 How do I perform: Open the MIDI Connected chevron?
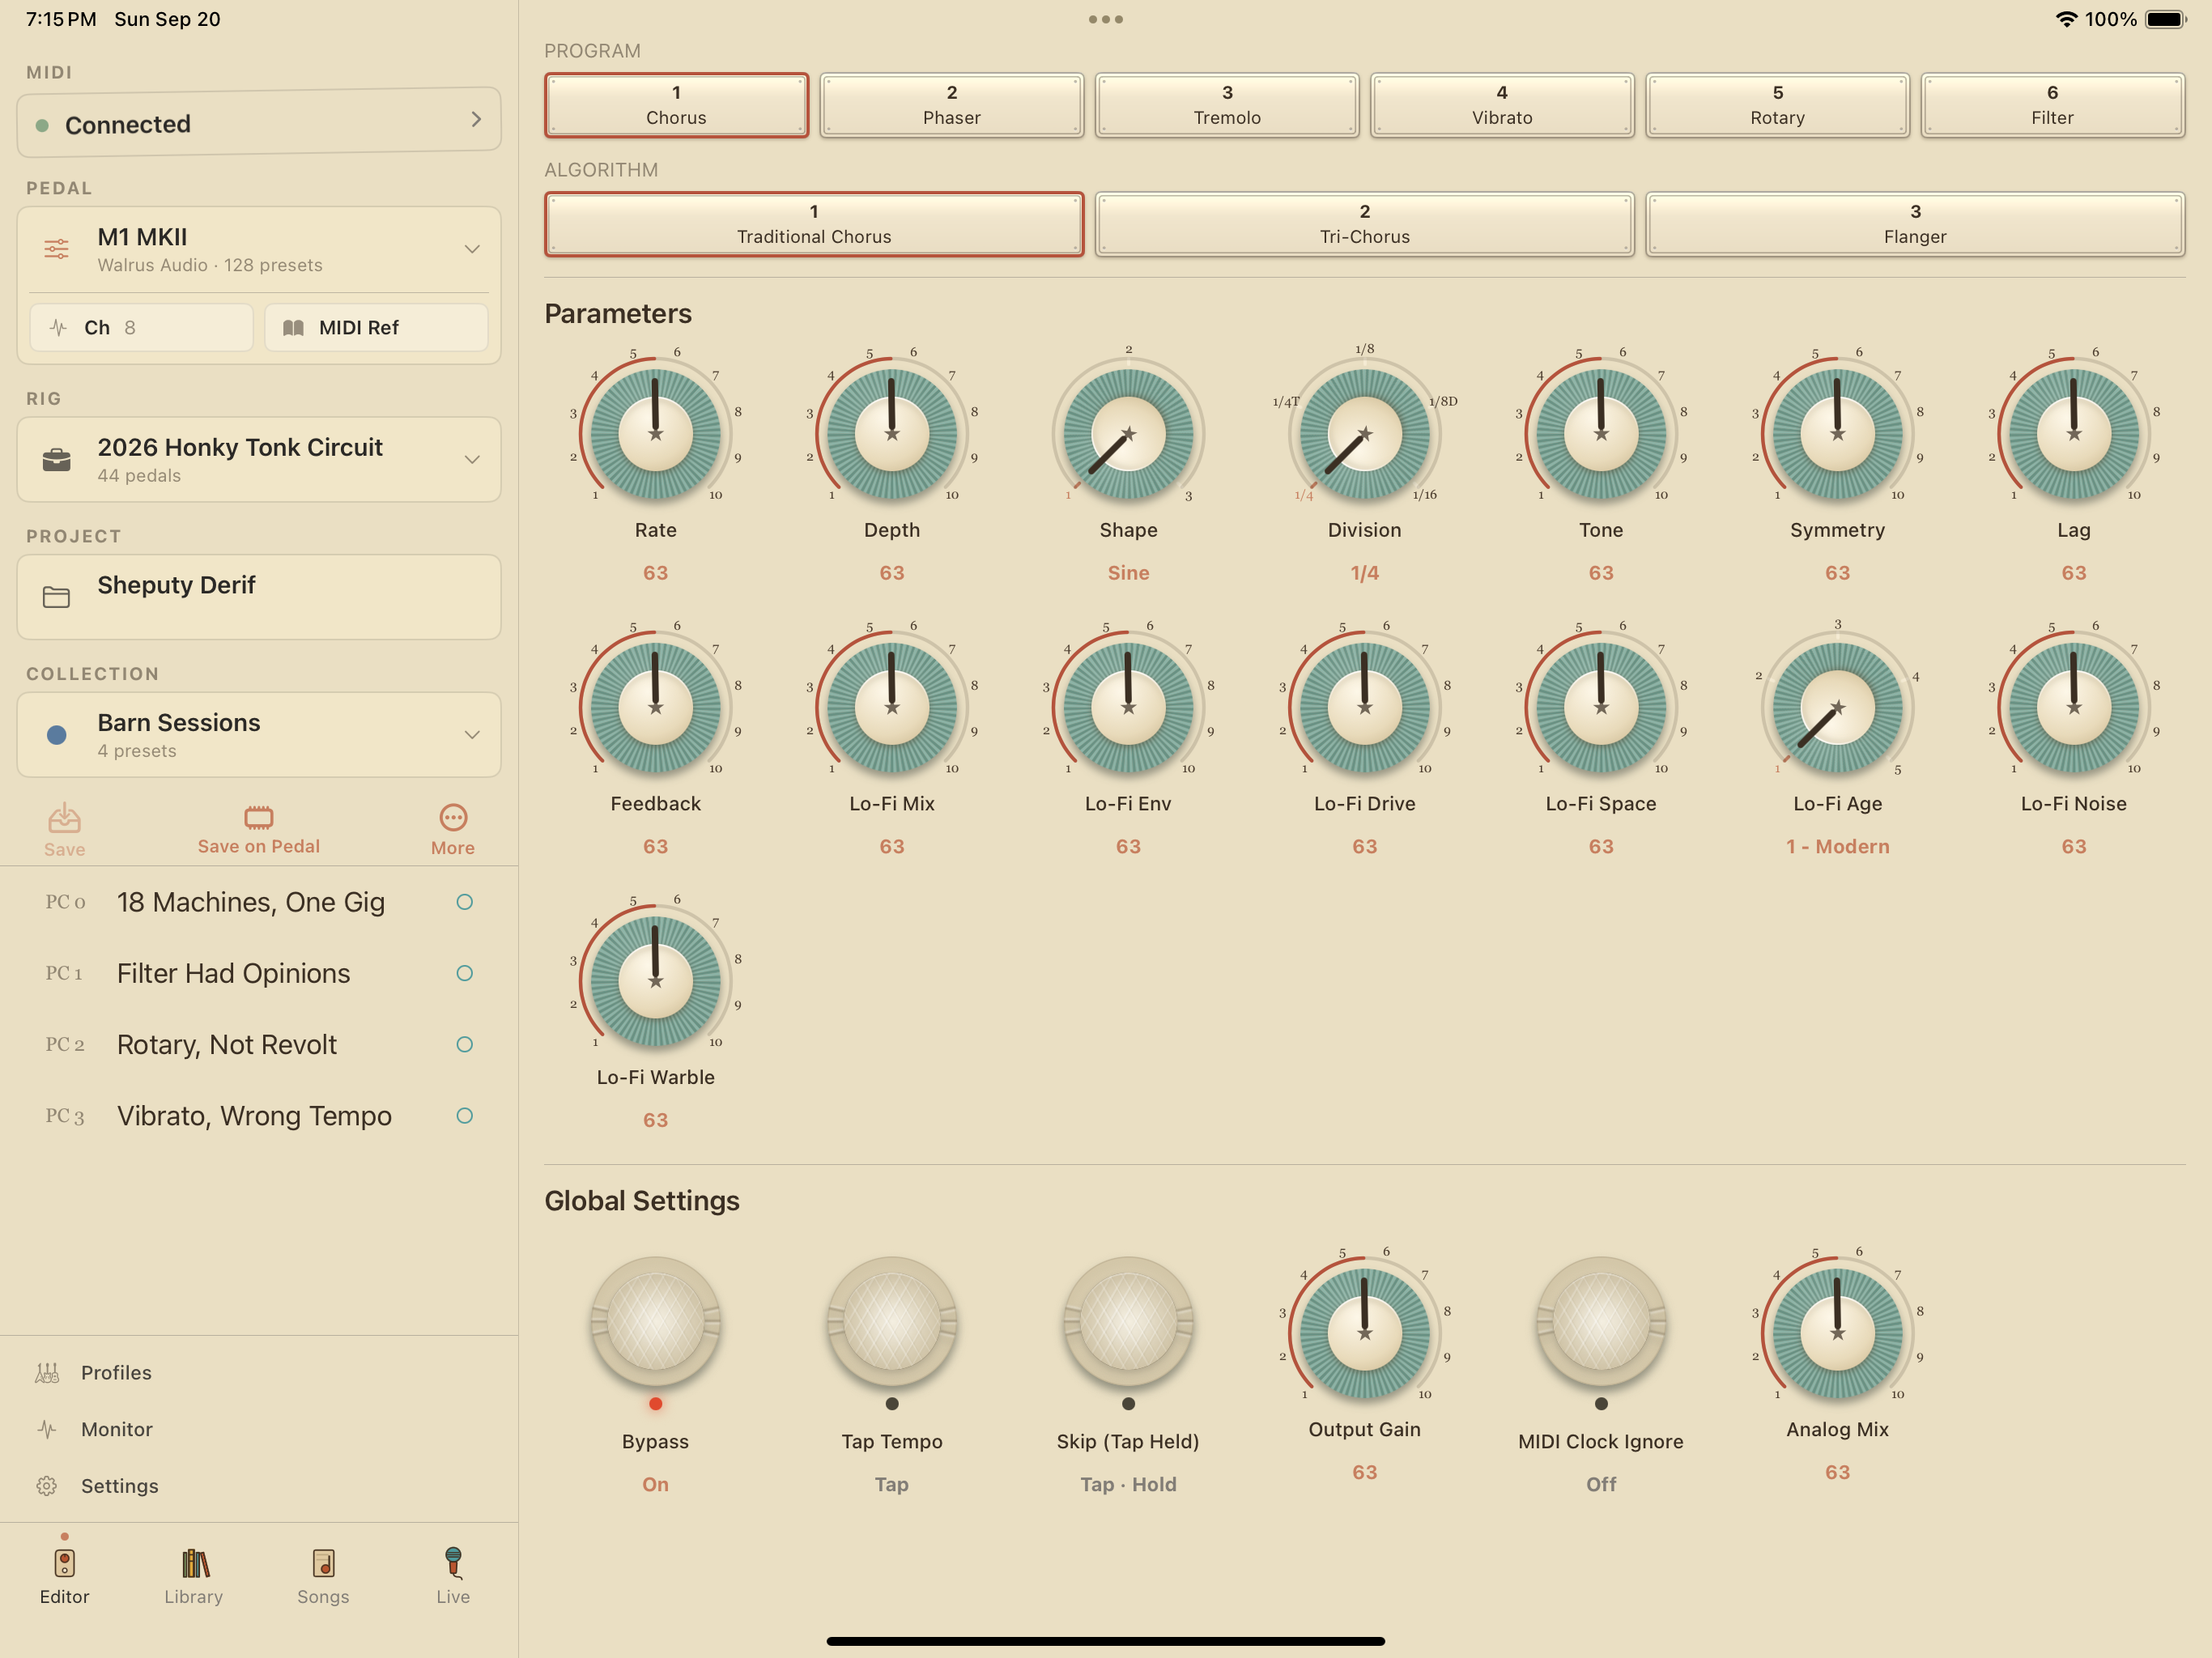[x=476, y=119]
